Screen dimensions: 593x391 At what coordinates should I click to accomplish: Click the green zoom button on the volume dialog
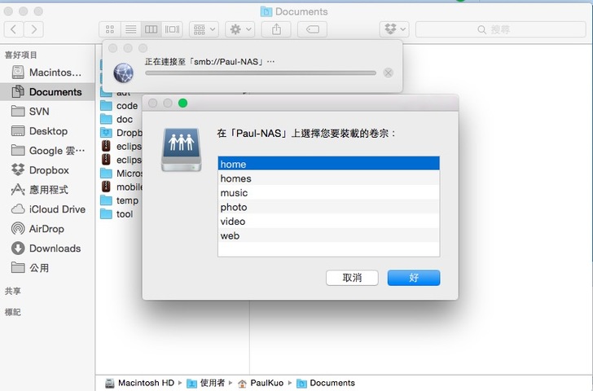(182, 103)
